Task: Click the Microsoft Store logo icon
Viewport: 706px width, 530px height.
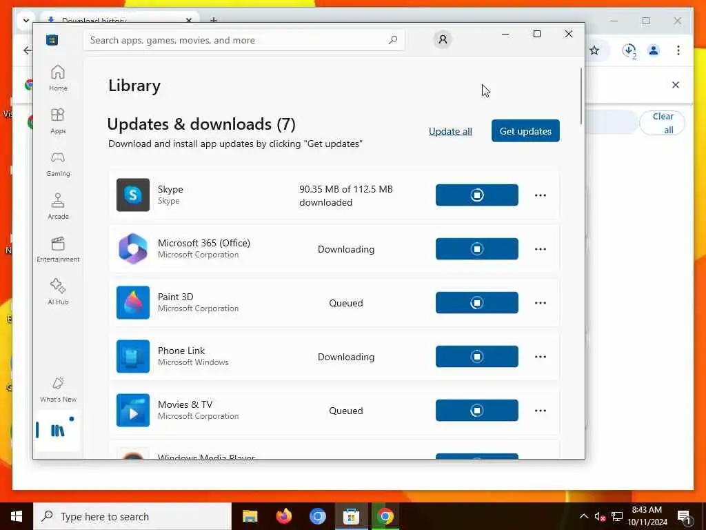Action: 52,39
